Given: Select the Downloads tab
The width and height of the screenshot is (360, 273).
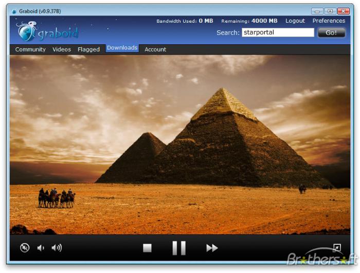Looking at the screenshot, I should pos(122,48).
